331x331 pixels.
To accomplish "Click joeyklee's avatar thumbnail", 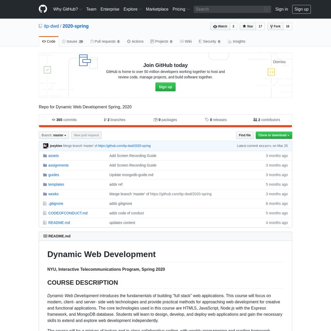I will [x=46, y=146].
